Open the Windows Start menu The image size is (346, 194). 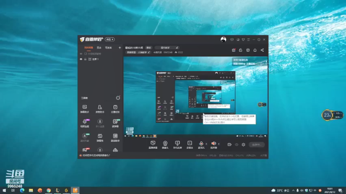(x=4, y=191)
